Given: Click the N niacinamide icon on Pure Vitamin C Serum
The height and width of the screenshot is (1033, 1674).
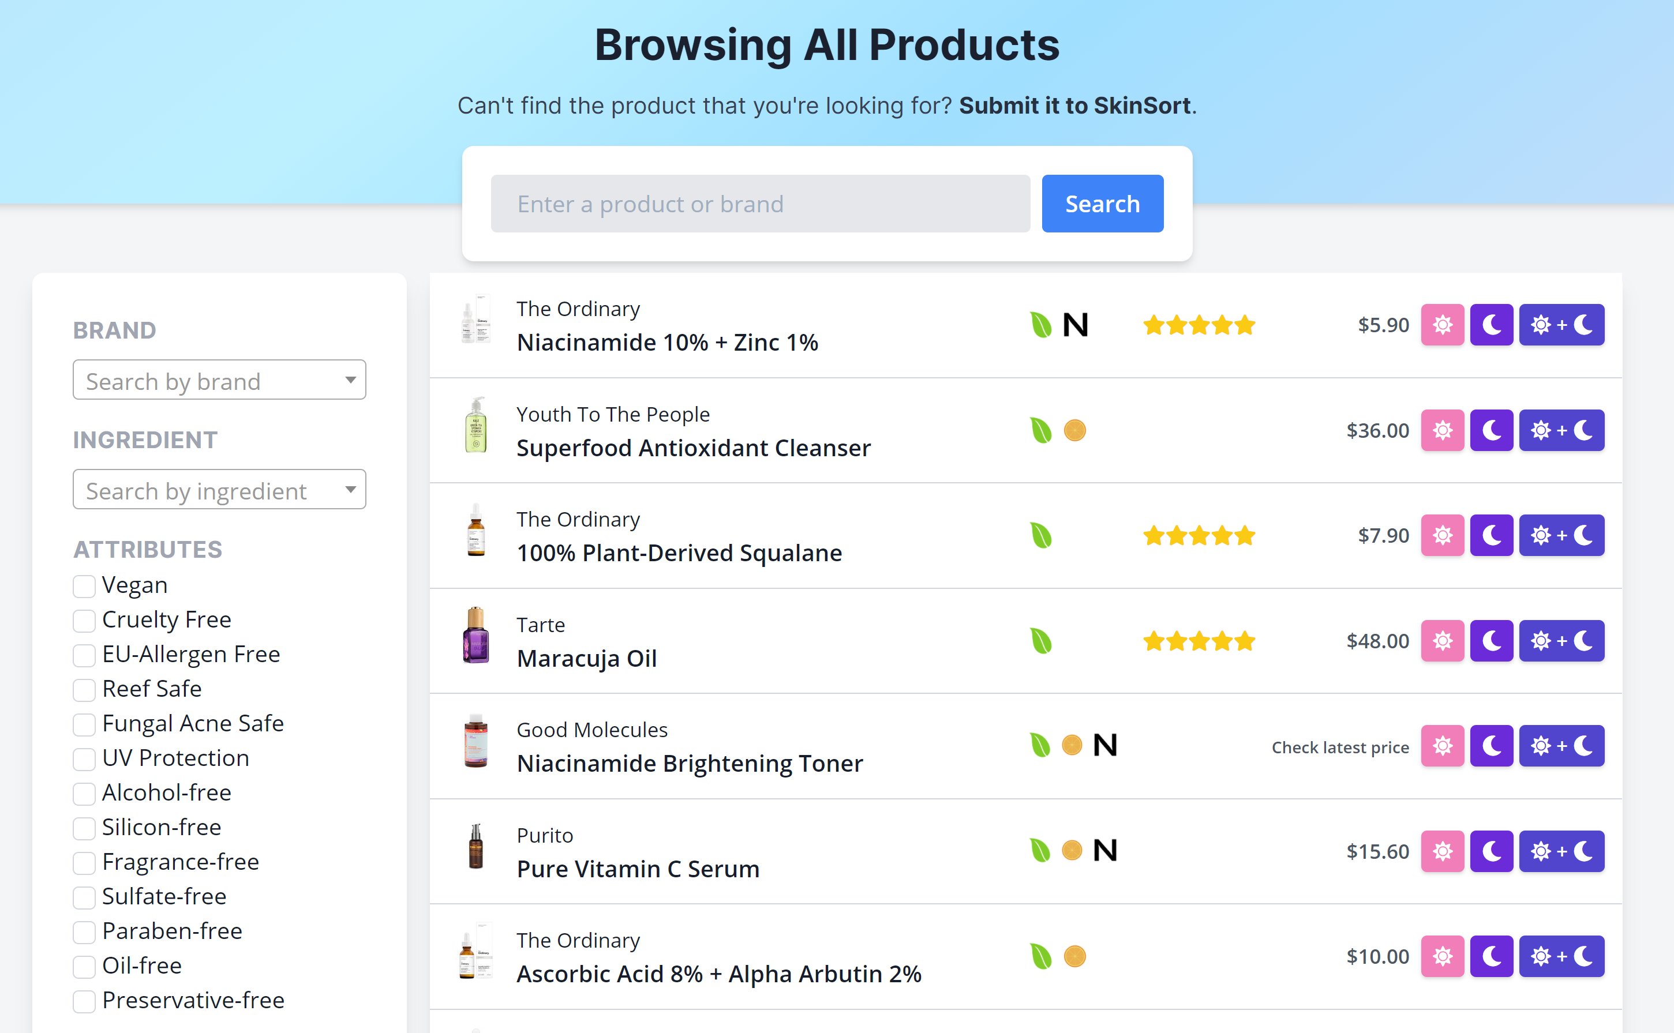Looking at the screenshot, I should point(1104,851).
